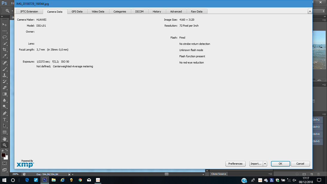
Task: Expand the Import button dropdown arrow
Action: point(265,164)
